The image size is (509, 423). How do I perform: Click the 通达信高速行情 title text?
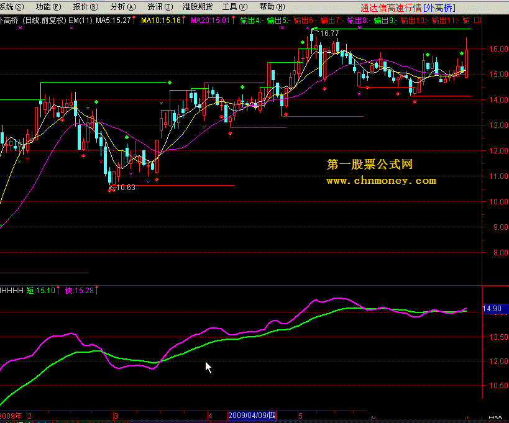[391, 7]
